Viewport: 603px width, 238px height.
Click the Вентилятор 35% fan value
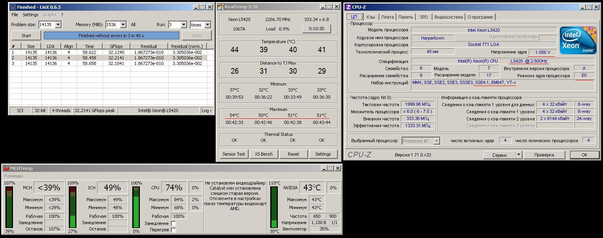pyautogui.click(x=324, y=229)
